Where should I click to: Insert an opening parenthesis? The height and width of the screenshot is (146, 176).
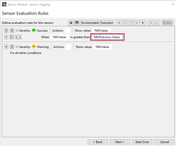151,23
